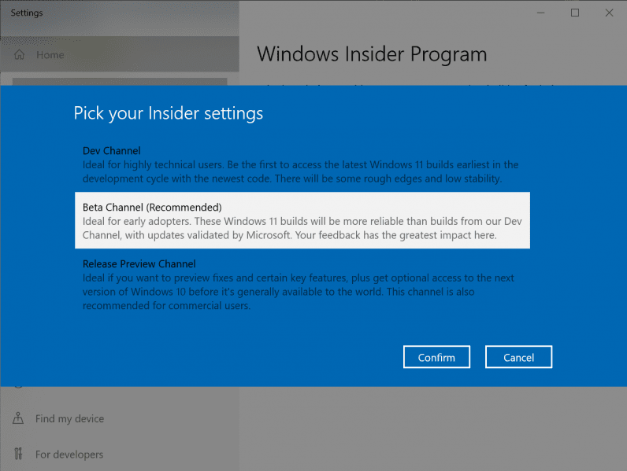
Task: Click the Pick your Insider settings title
Action: pos(169,113)
